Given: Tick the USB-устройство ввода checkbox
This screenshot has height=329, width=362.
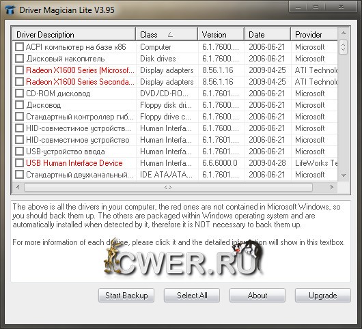Looking at the screenshot, I should pos(19,152).
